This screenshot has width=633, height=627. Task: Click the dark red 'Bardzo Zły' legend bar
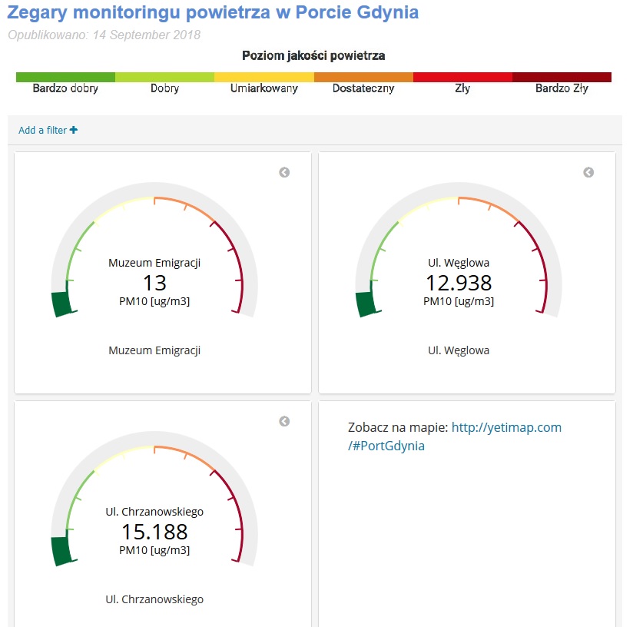[562, 77]
